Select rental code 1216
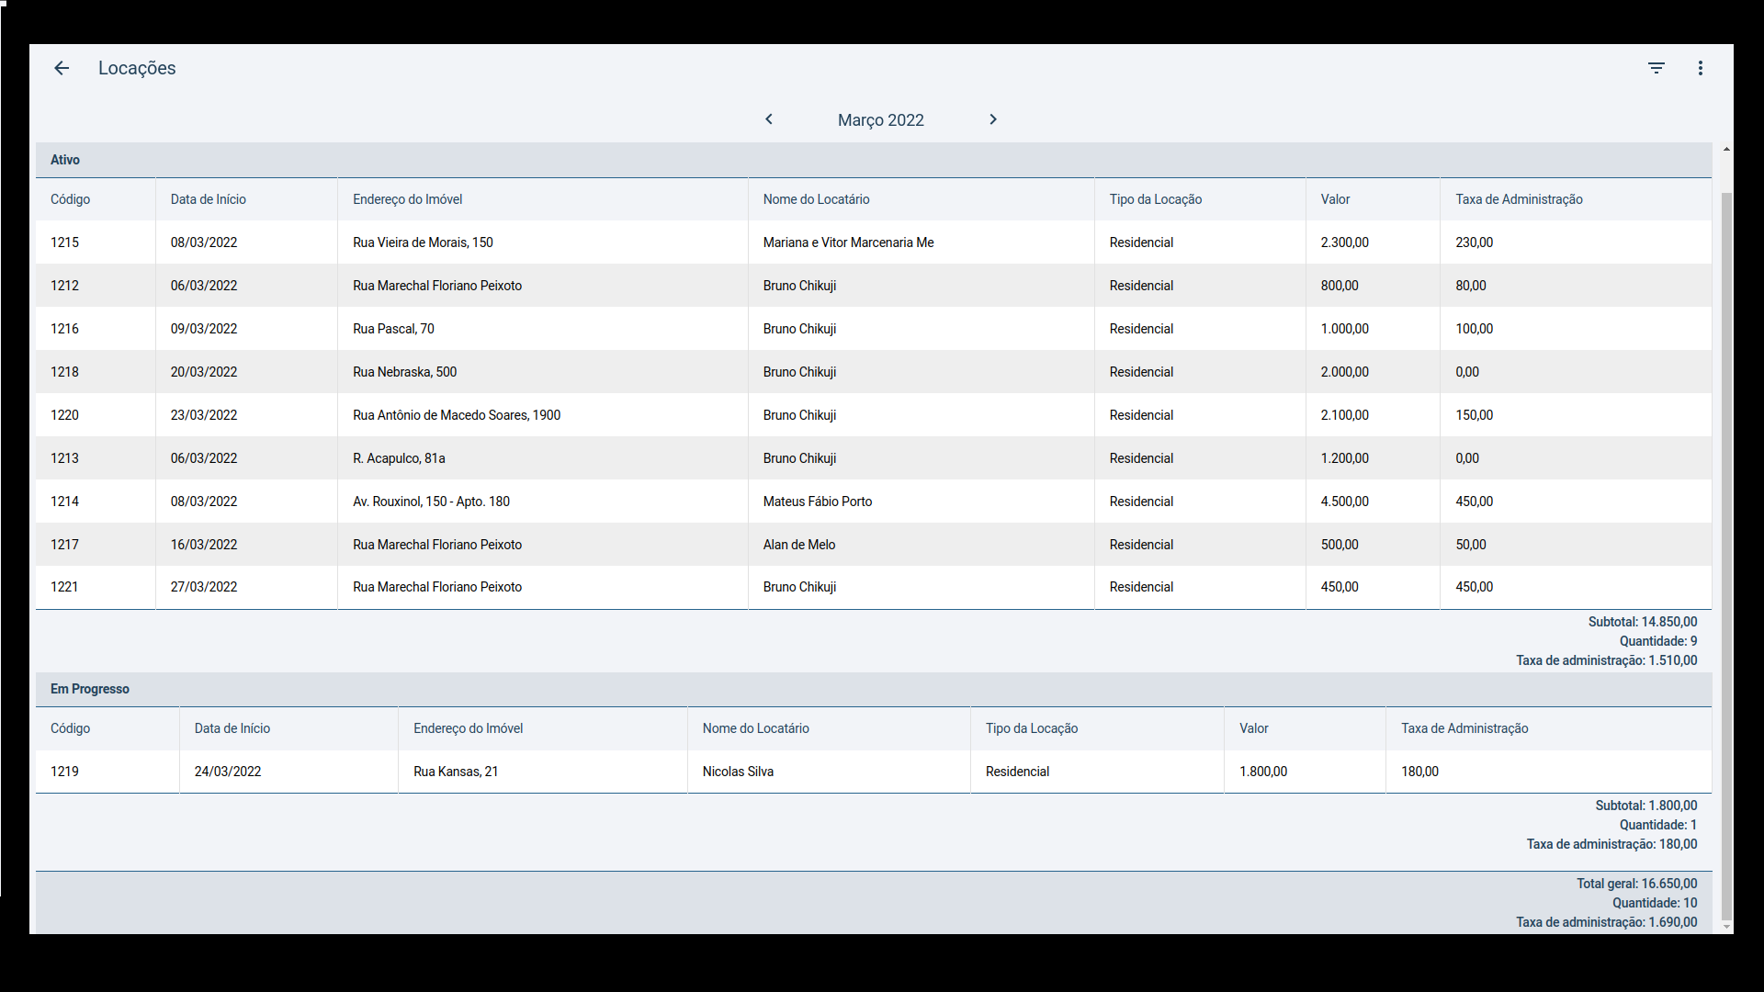 [64, 329]
